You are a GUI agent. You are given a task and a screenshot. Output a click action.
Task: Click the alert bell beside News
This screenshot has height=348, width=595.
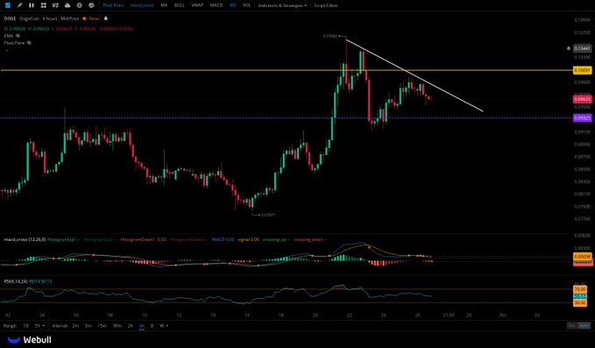[106, 18]
